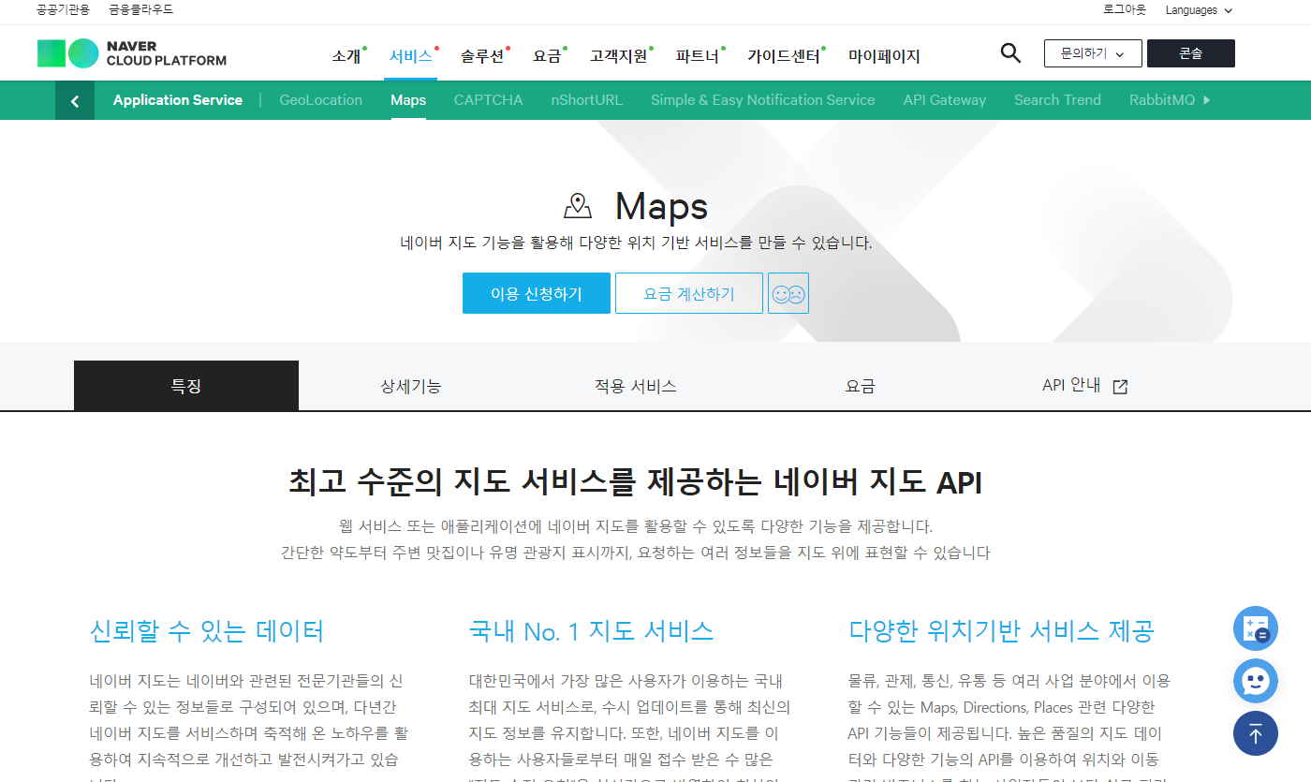
Task: Click 요금 계산하기 button
Action: [689, 293]
